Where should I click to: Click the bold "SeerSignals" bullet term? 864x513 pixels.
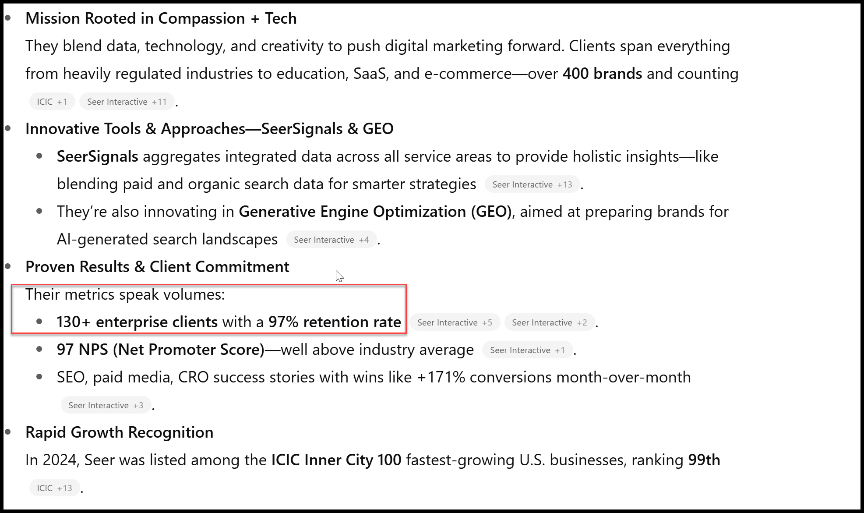point(97,156)
